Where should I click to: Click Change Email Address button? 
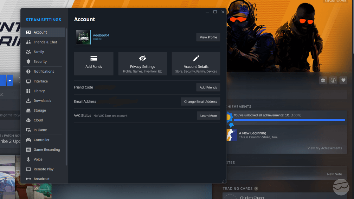(x=201, y=102)
